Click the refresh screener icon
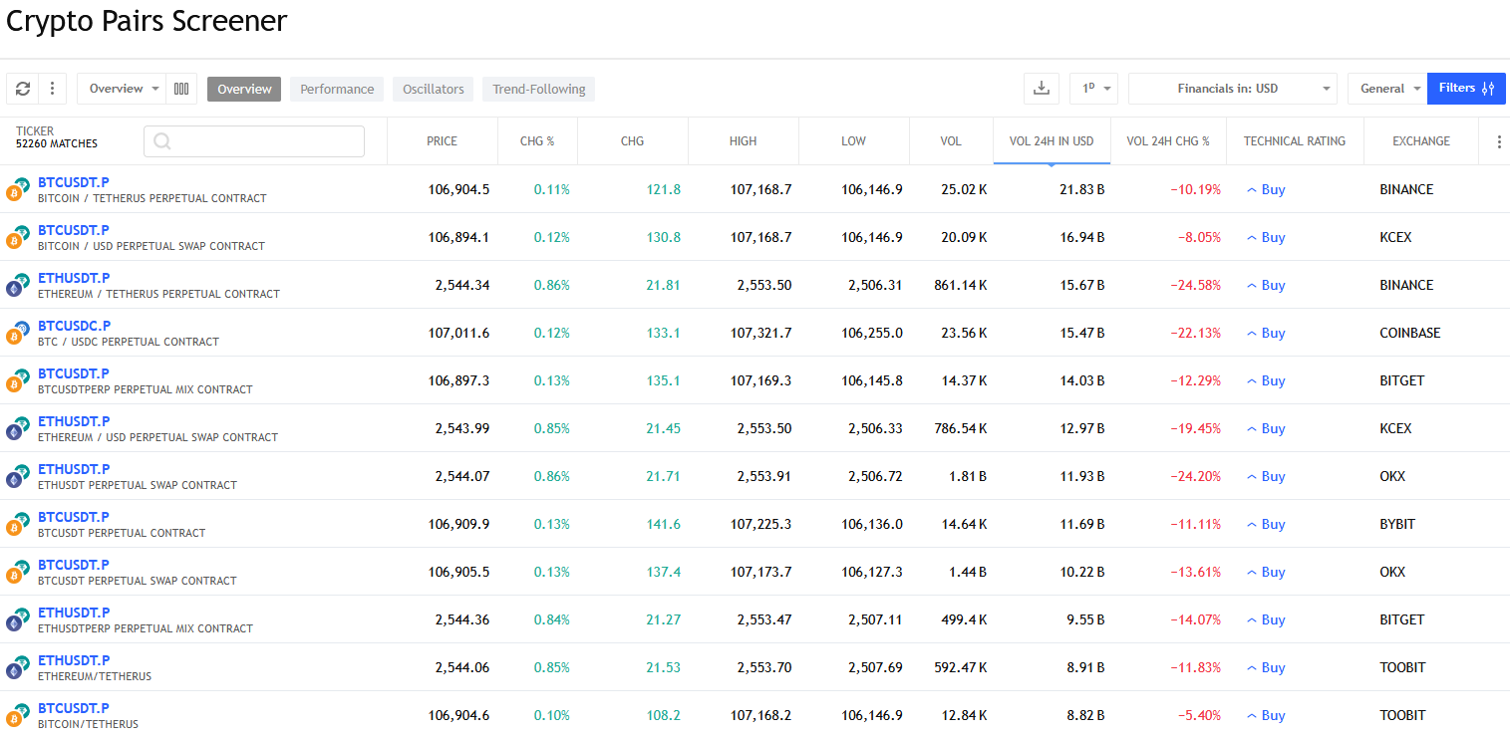 (23, 89)
